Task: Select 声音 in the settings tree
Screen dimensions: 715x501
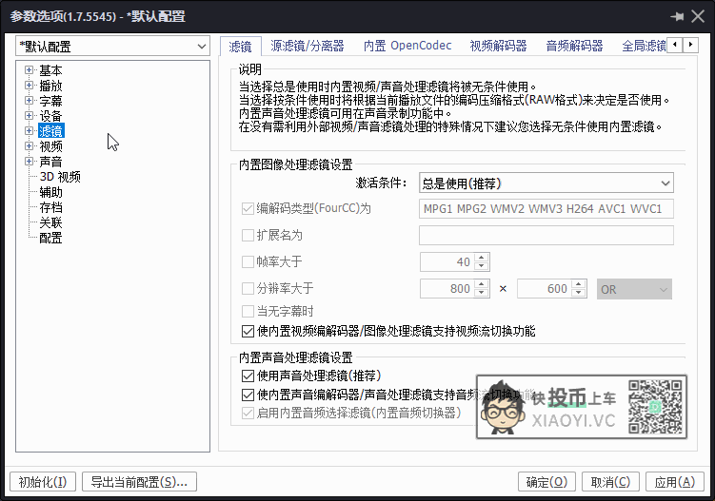Action: [50, 162]
